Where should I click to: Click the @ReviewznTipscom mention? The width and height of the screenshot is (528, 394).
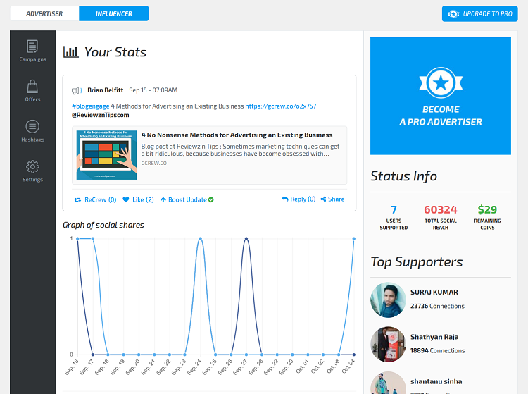(101, 115)
